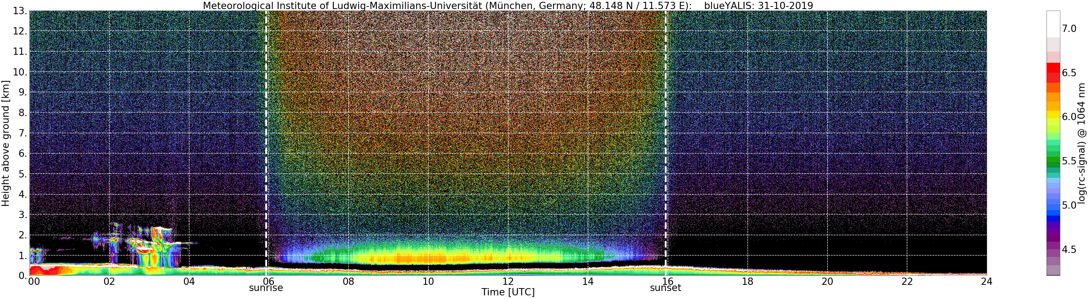Click the time tick label '04'

pos(189,281)
